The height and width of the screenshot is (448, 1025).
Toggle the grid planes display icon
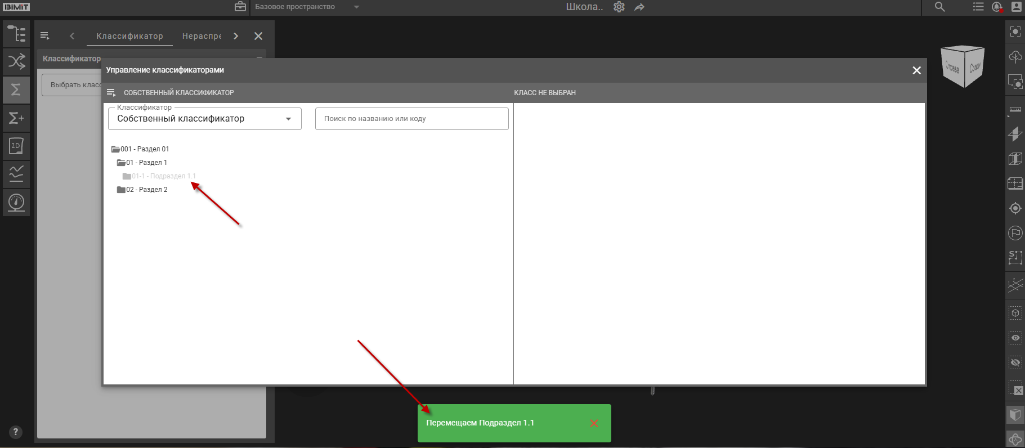point(1015,286)
